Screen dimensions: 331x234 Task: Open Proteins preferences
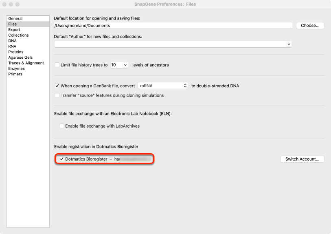(15, 52)
